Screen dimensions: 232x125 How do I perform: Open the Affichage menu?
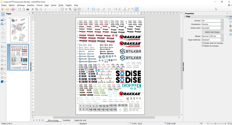pyautogui.click(x=21, y=5)
